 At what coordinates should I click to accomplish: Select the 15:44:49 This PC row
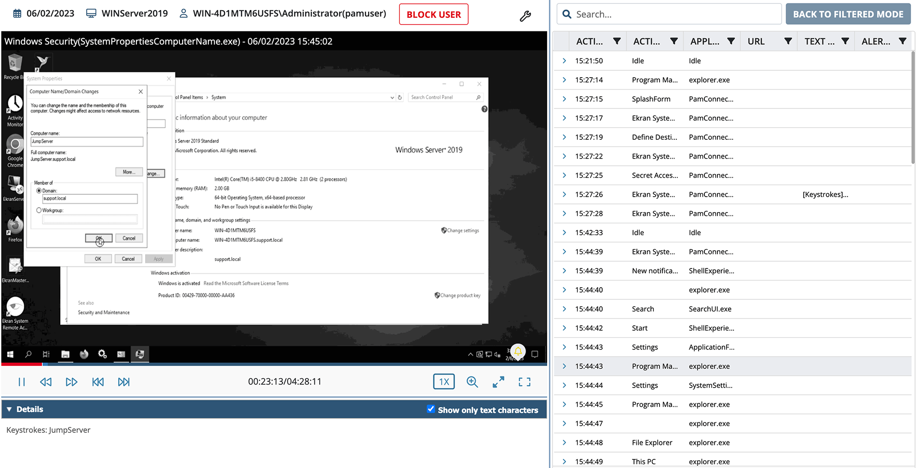point(733,461)
